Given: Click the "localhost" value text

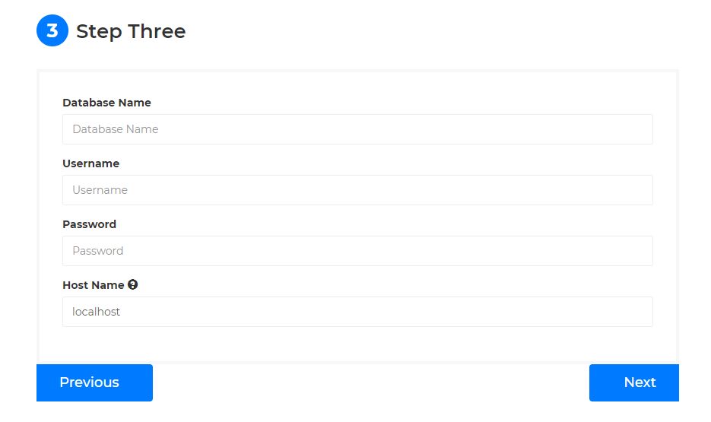Looking at the screenshot, I should [x=96, y=312].
